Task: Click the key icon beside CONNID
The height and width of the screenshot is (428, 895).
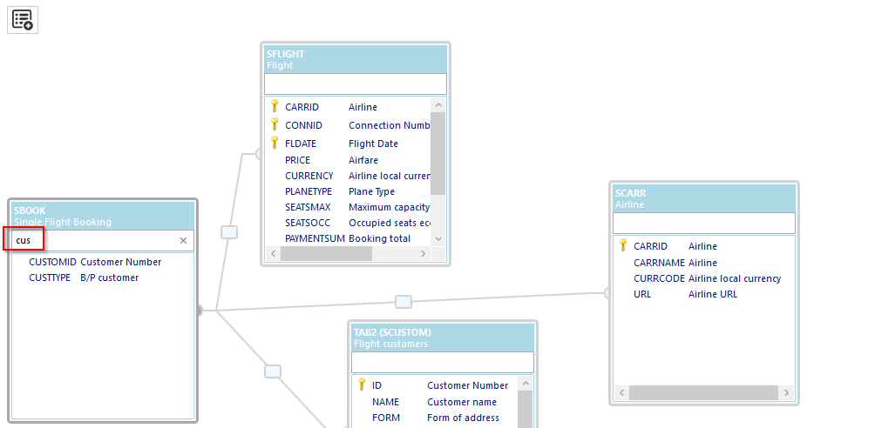Action: pyautogui.click(x=275, y=125)
